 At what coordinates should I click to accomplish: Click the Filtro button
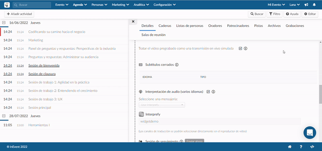point(275,14)
